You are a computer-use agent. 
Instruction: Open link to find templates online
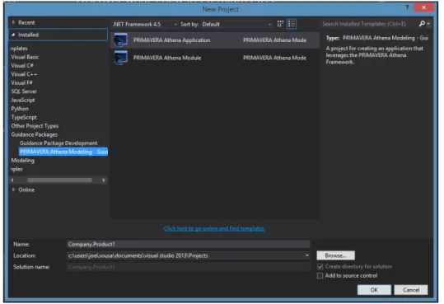coord(215,228)
